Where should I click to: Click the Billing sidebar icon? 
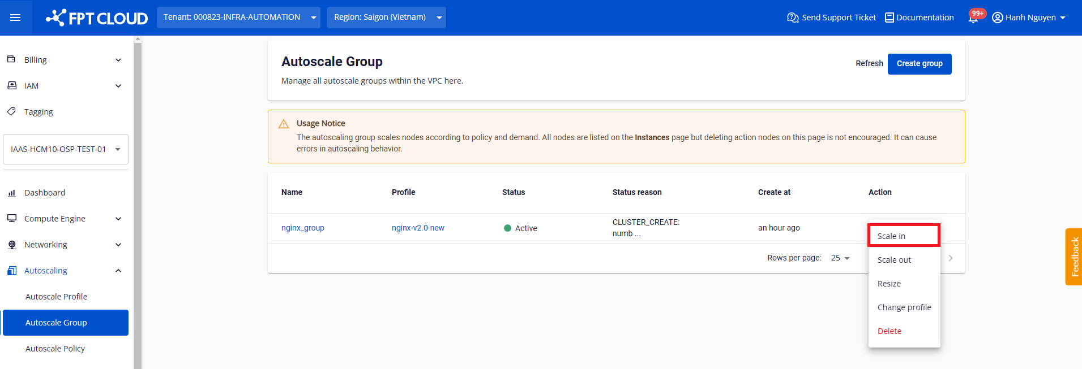pyautogui.click(x=11, y=59)
